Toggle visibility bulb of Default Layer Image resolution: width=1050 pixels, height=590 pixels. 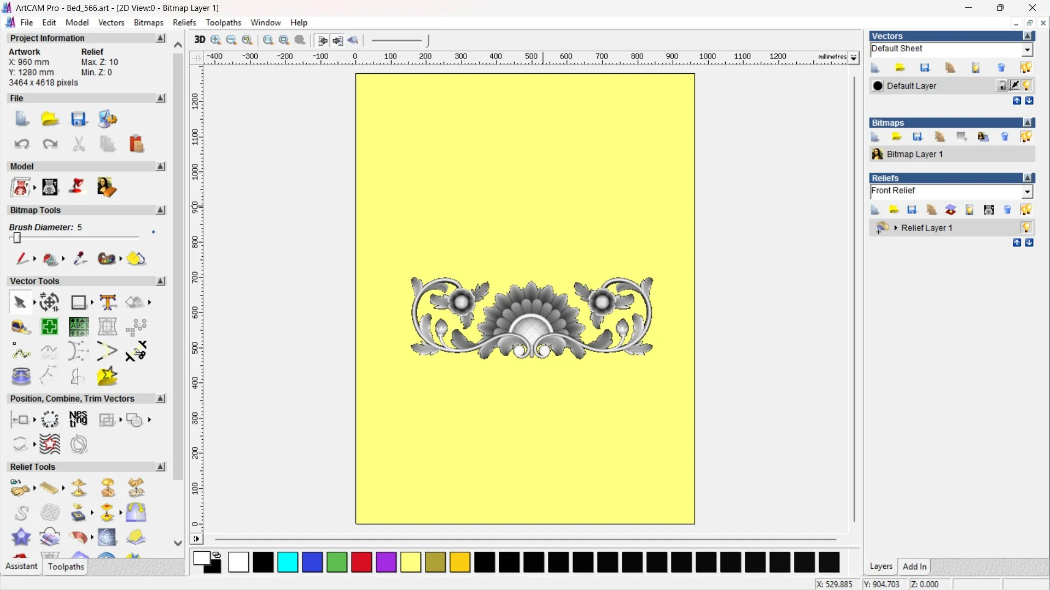(1027, 86)
